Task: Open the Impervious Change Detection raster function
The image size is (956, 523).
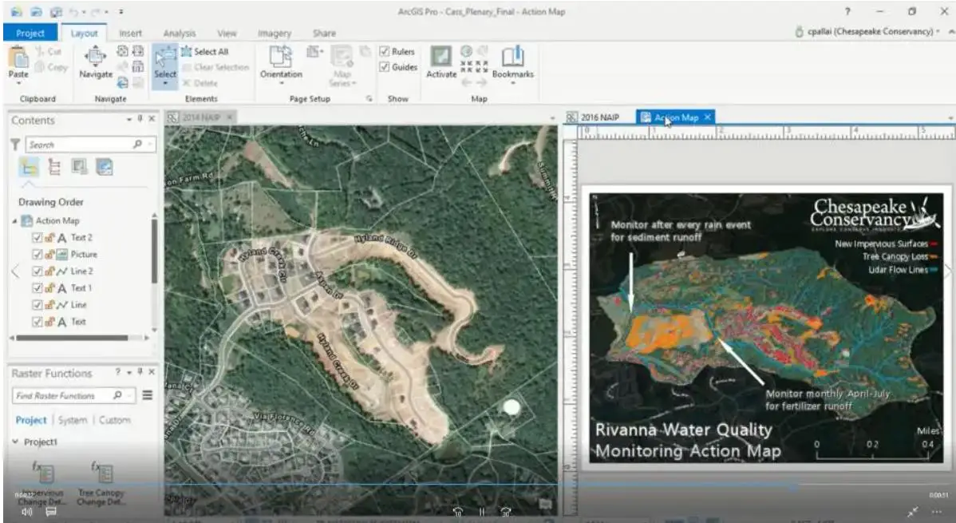Action: click(x=46, y=473)
